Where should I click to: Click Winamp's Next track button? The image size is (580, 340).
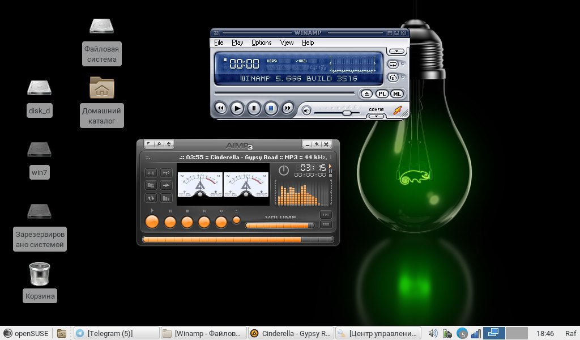click(x=287, y=108)
